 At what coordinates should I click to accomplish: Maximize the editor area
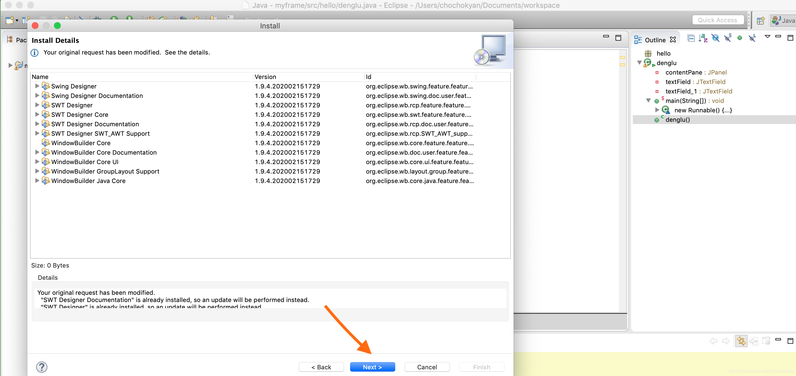tap(618, 38)
